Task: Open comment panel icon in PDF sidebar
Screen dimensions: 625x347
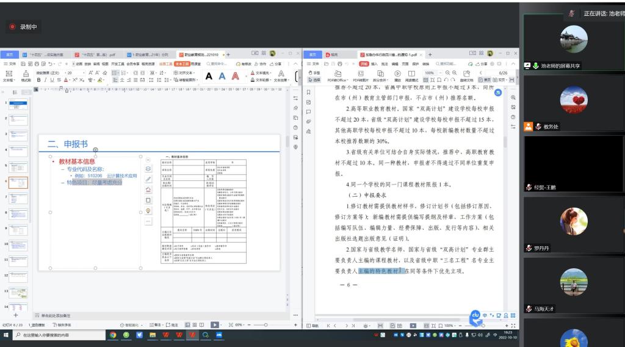Action: [x=308, y=112]
